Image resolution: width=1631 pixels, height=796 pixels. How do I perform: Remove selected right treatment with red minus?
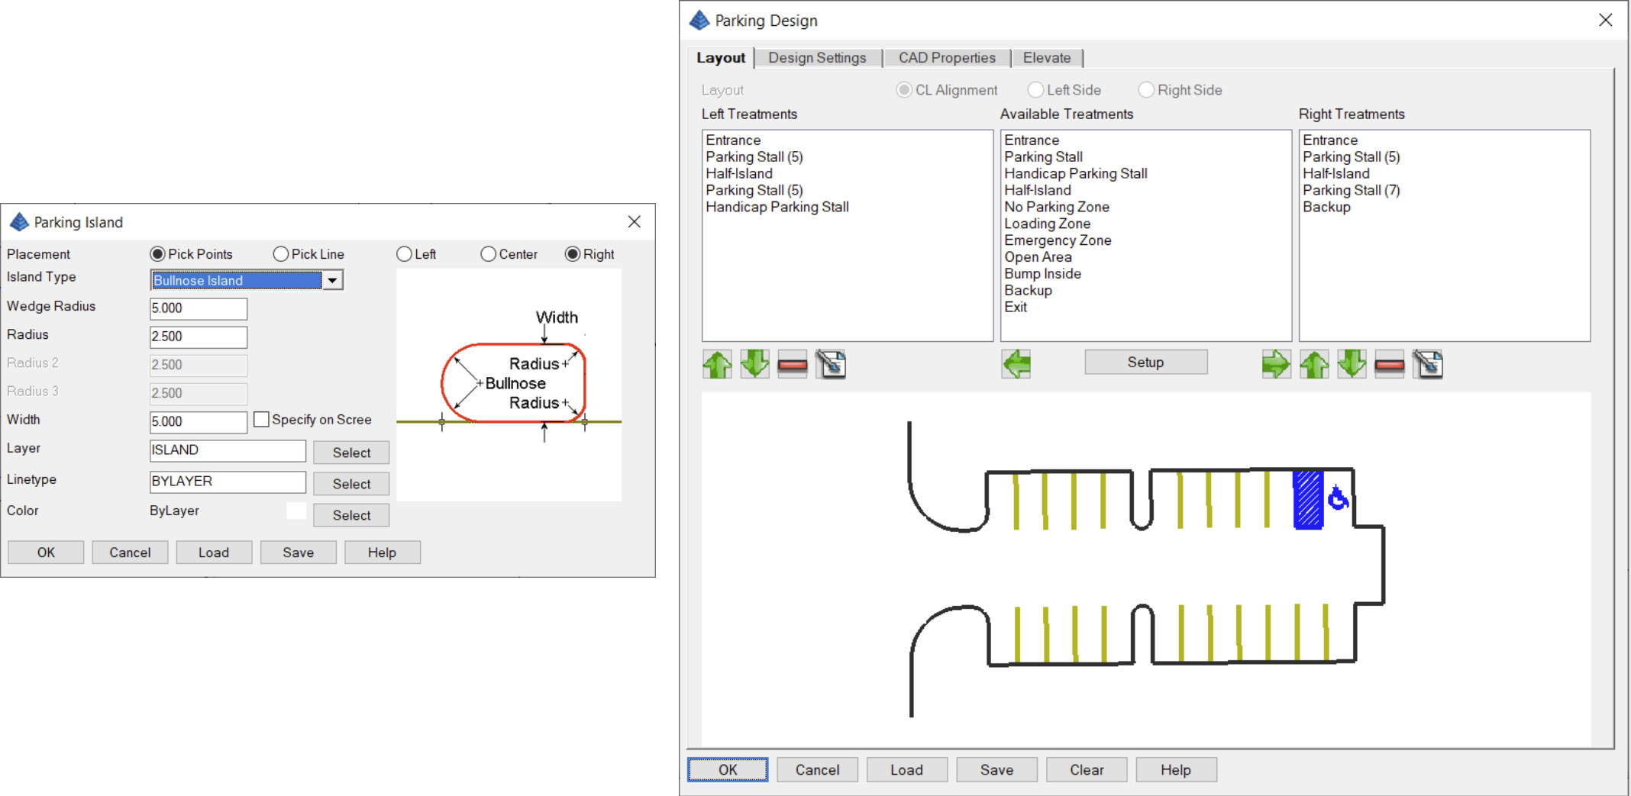point(1389,364)
